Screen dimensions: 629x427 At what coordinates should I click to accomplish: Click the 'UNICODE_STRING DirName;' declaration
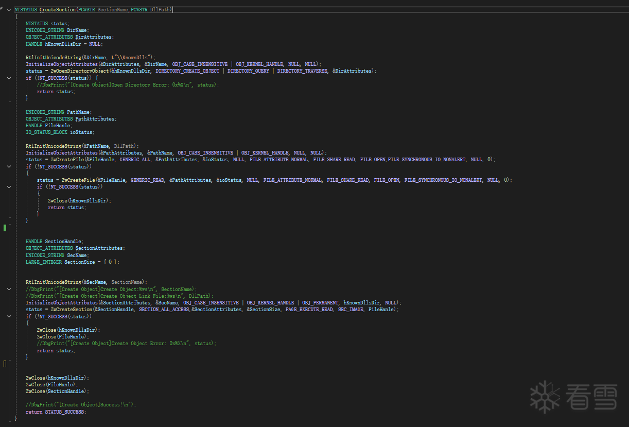tap(57, 30)
